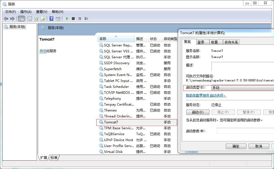Toggle the show/hide console tree icon
The height and width of the screenshot is (169, 274).
pos(21,19)
